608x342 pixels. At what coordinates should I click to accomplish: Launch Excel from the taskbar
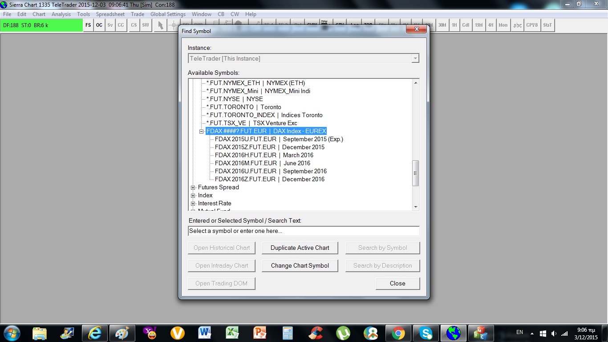(232, 333)
